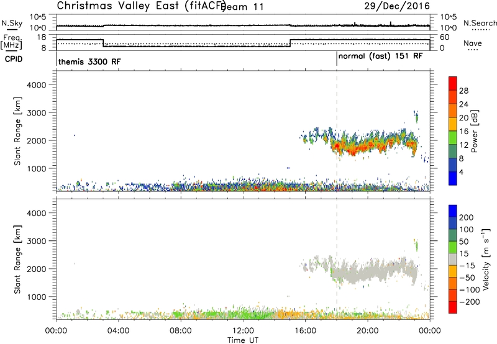Click the 'N.Sky' legend label
This screenshot has height=344, width=497.
click(12, 23)
